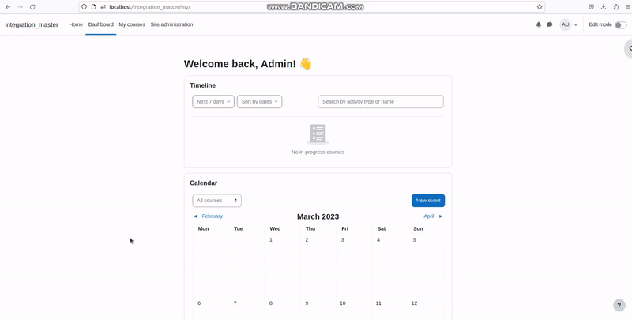Image resolution: width=632 pixels, height=320 pixels.
Task: Go to February calendar link
Action: (212, 216)
